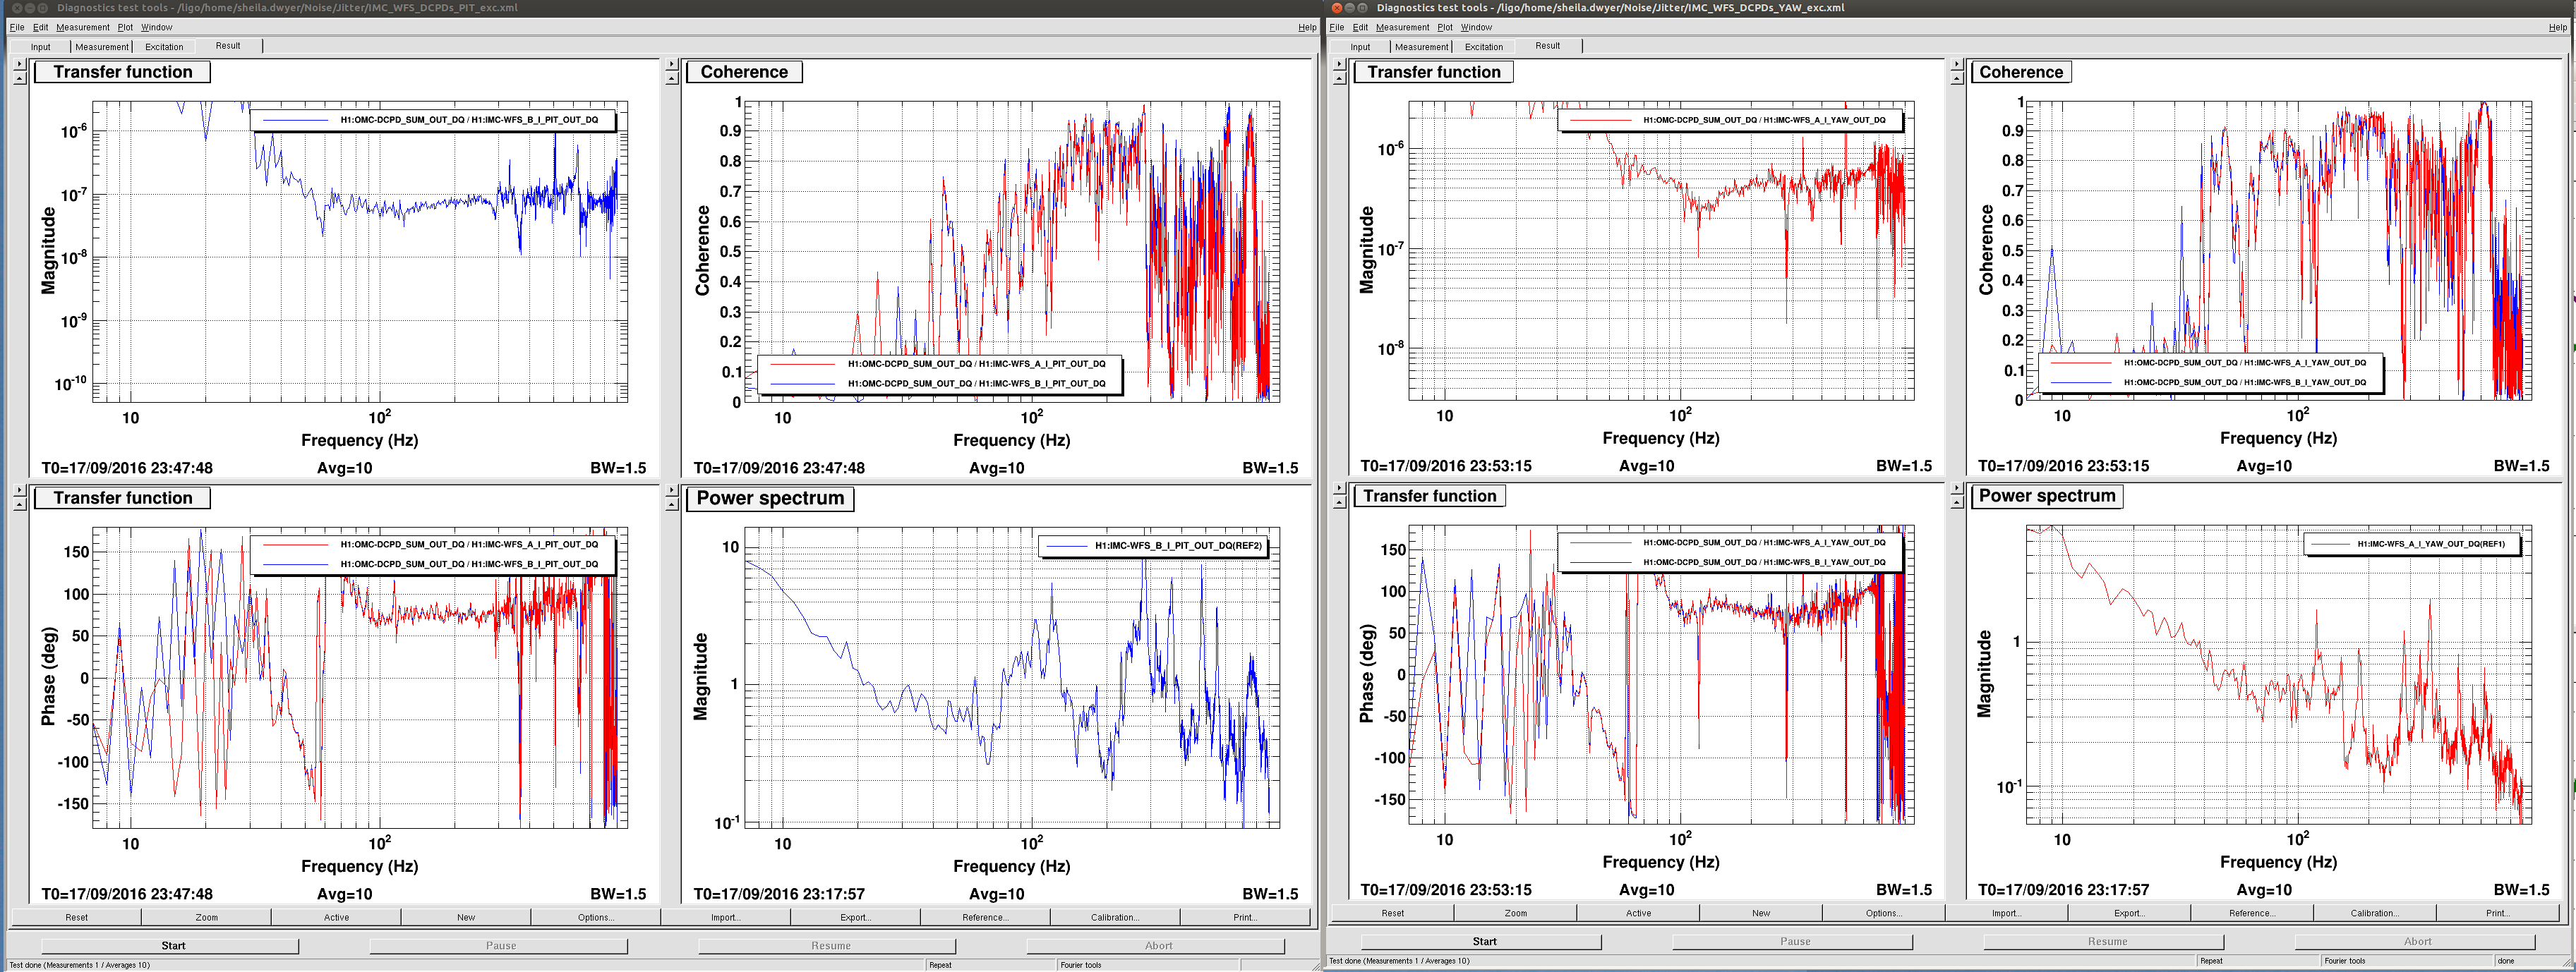Click Print... button in PIT window
2576x972 pixels.
click(x=1245, y=917)
